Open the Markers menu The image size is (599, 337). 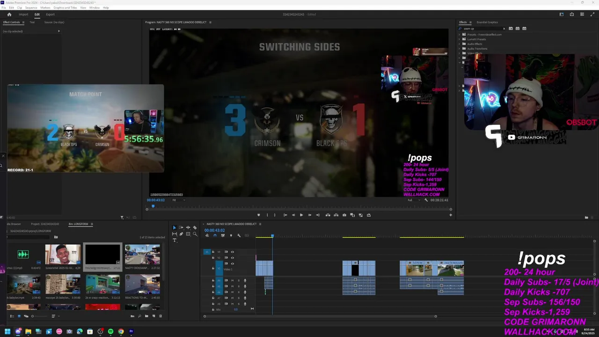[45, 7]
